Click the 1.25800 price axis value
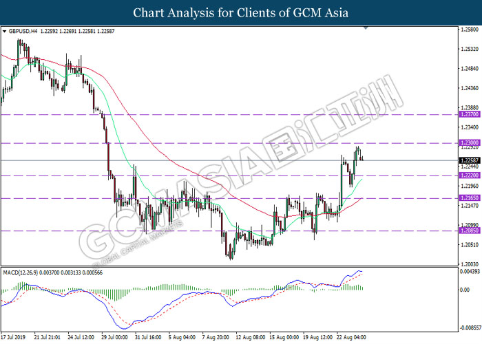This screenshot has width=482, height=344. pyautogui.click(x=470, y=30)
